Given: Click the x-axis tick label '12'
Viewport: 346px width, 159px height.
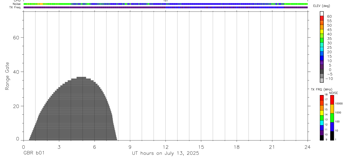Looking at the screenshot, I should (x=166, y=147).
